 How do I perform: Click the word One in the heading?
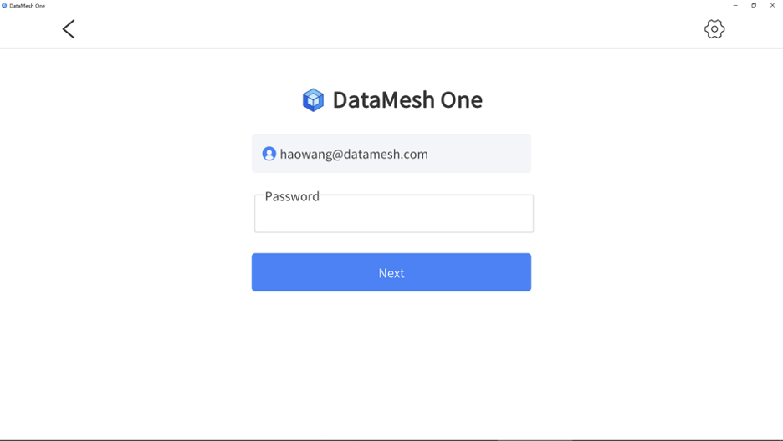coord(462,99)
